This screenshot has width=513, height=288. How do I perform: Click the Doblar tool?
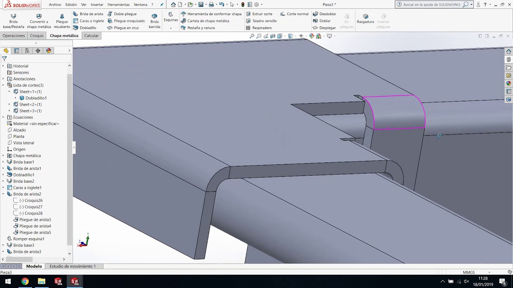[x=322, y=21]
